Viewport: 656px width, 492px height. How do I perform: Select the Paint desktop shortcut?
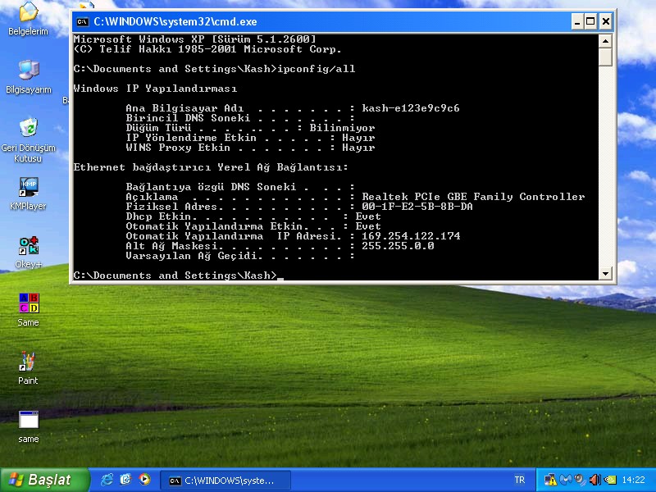tap(28, 368)
